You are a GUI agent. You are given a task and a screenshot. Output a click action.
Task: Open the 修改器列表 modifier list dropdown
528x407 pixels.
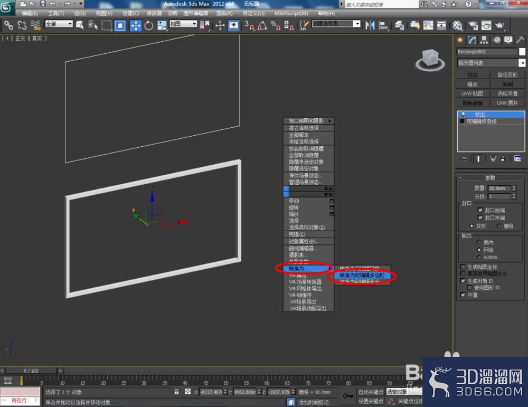click(522, 63)
